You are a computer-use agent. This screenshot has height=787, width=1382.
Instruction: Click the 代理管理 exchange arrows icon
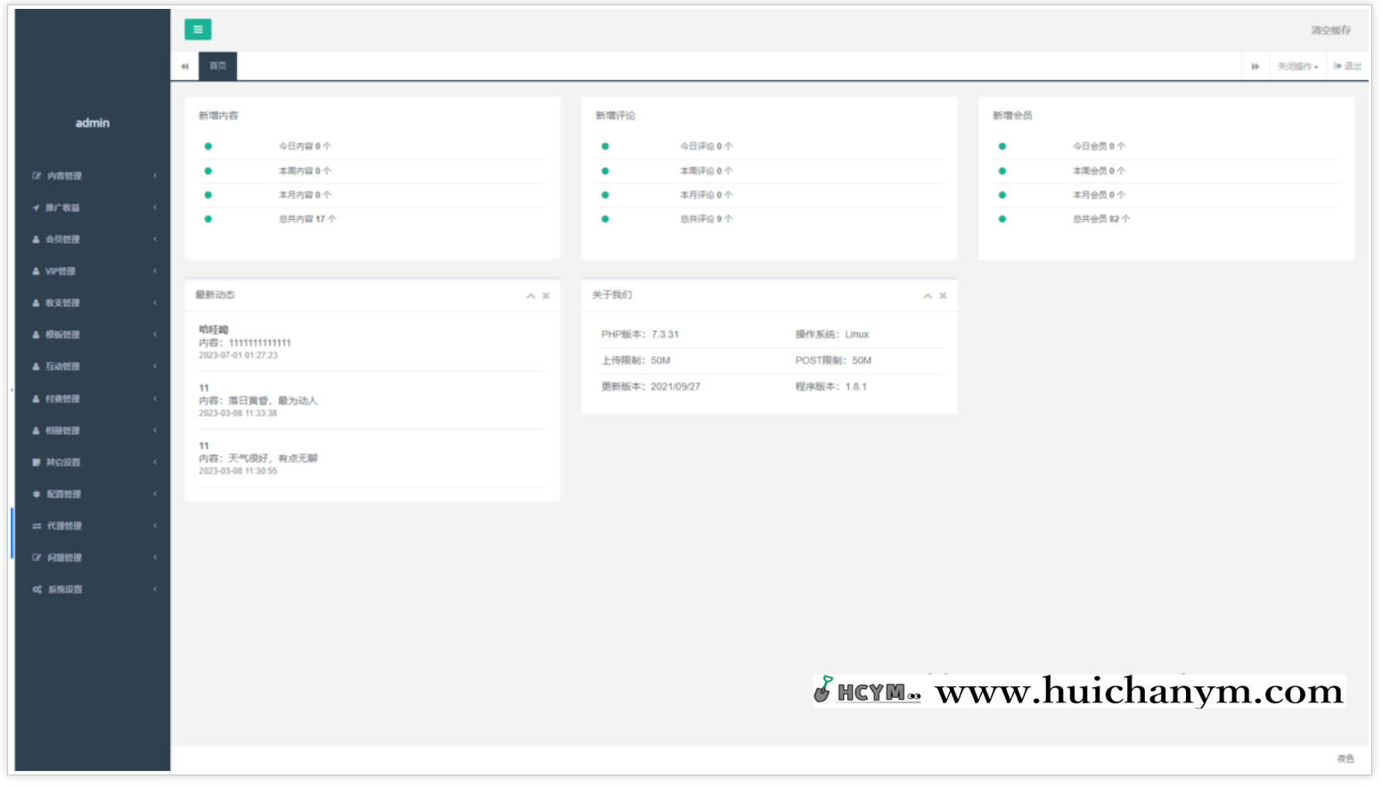37,526
